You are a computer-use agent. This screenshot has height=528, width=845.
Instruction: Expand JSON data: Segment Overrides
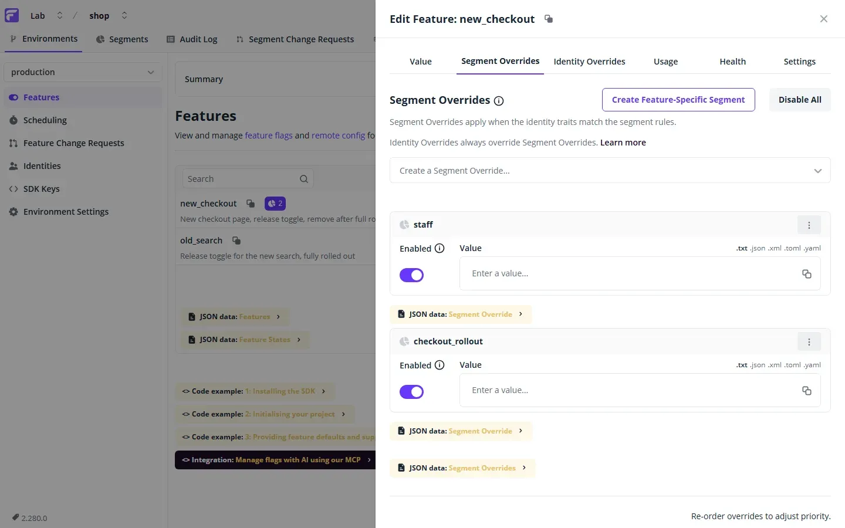point(462,468)
